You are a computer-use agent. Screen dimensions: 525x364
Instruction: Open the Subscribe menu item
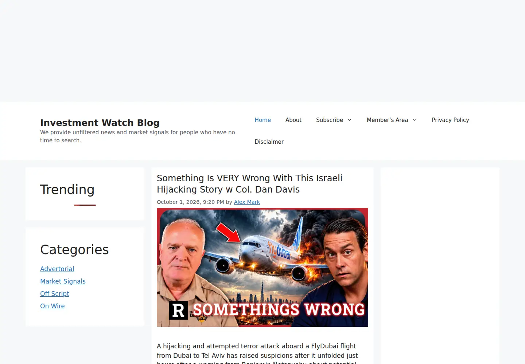coord(330,120)
